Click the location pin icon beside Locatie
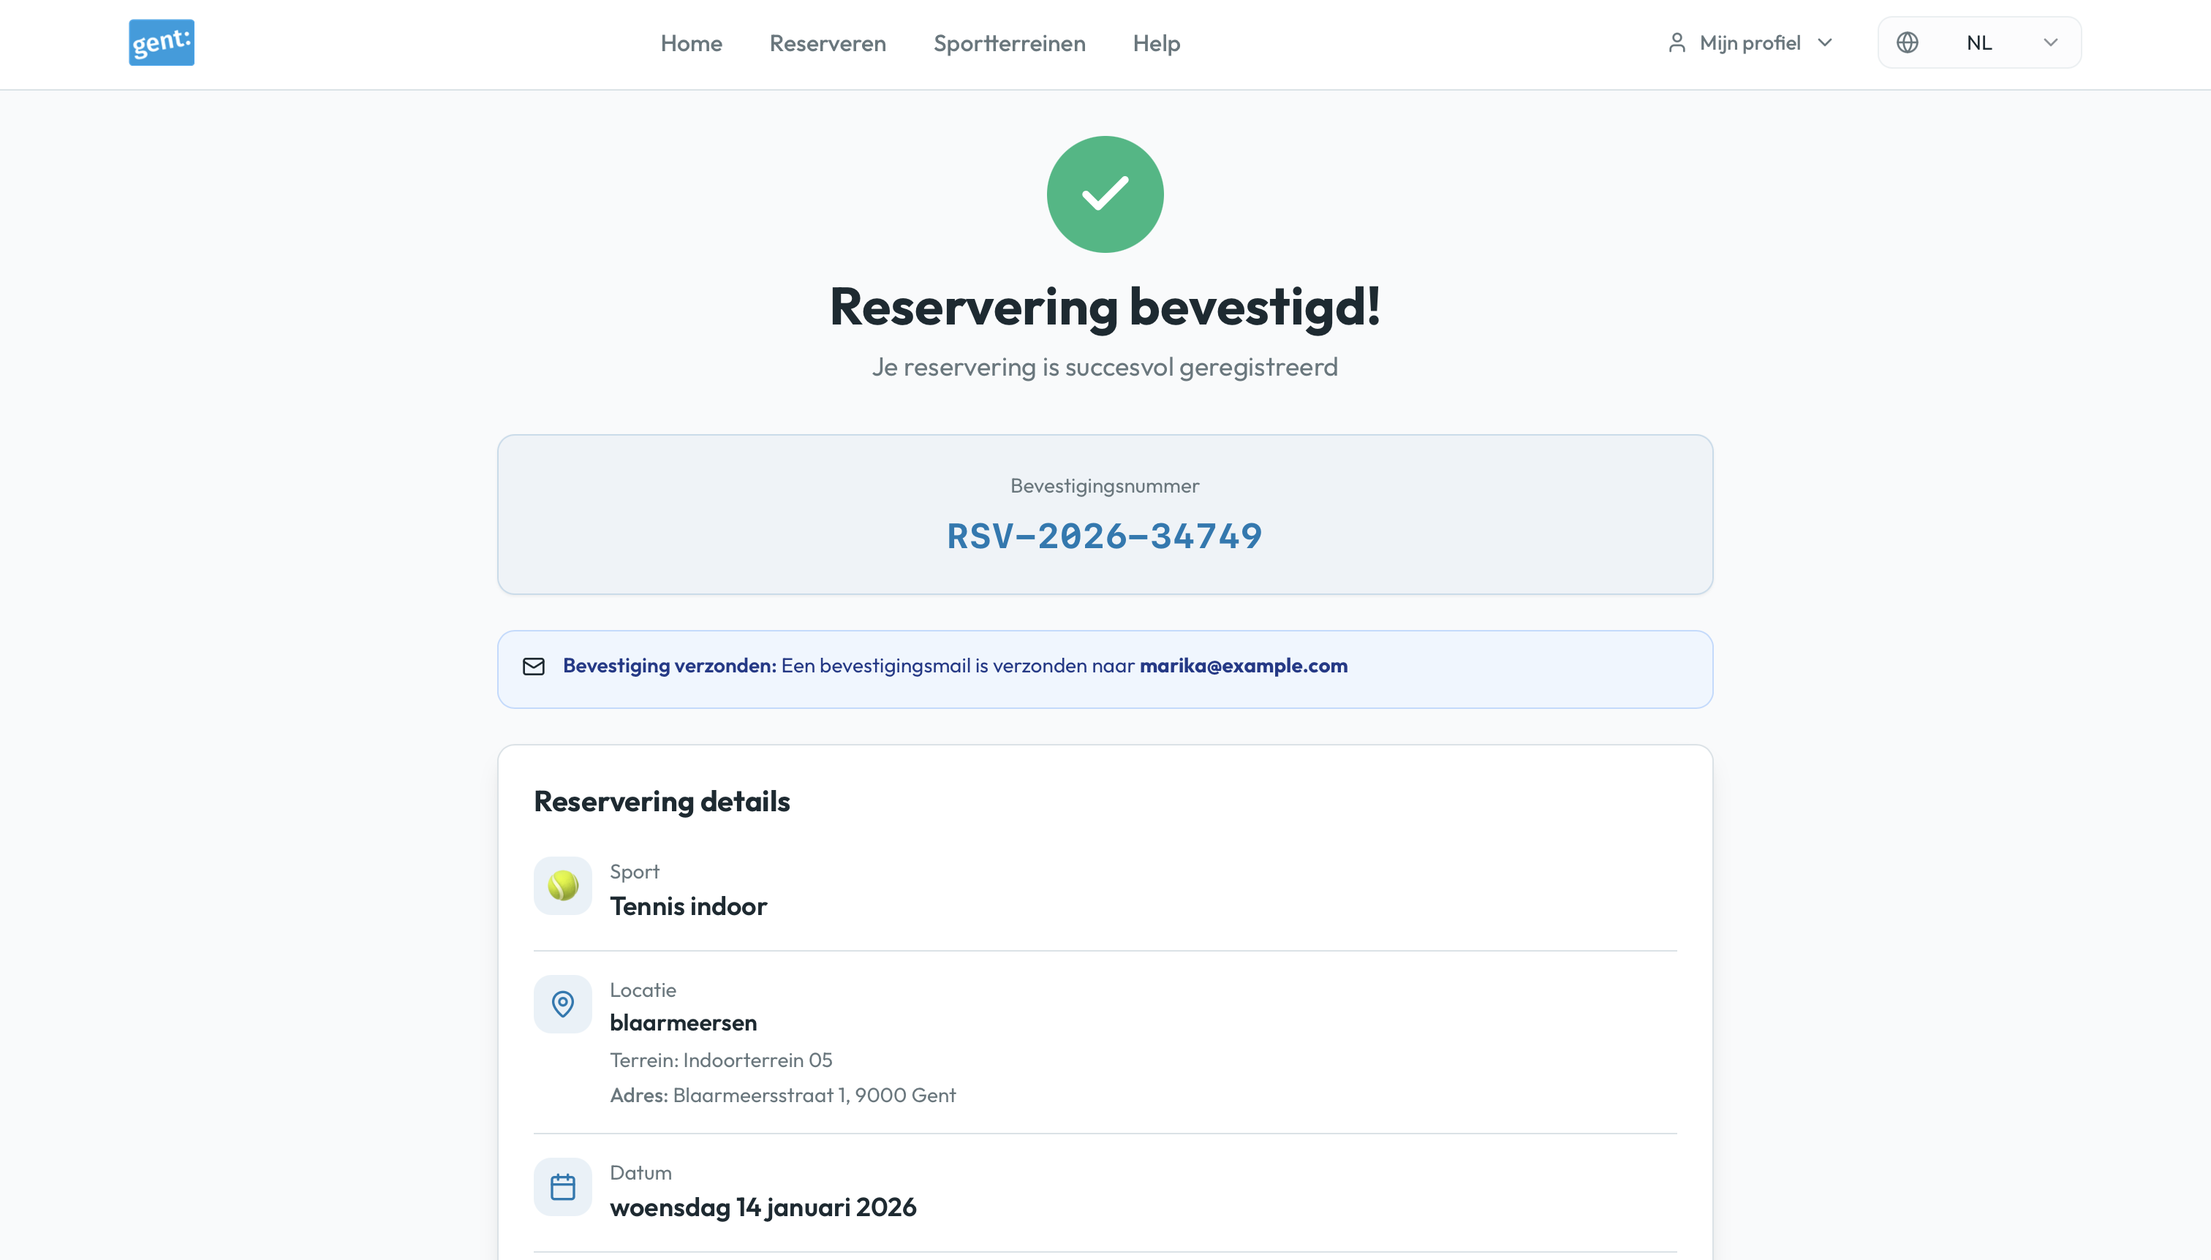The width and height of the screenshot is (2211, 1260). pos(563,1004)
